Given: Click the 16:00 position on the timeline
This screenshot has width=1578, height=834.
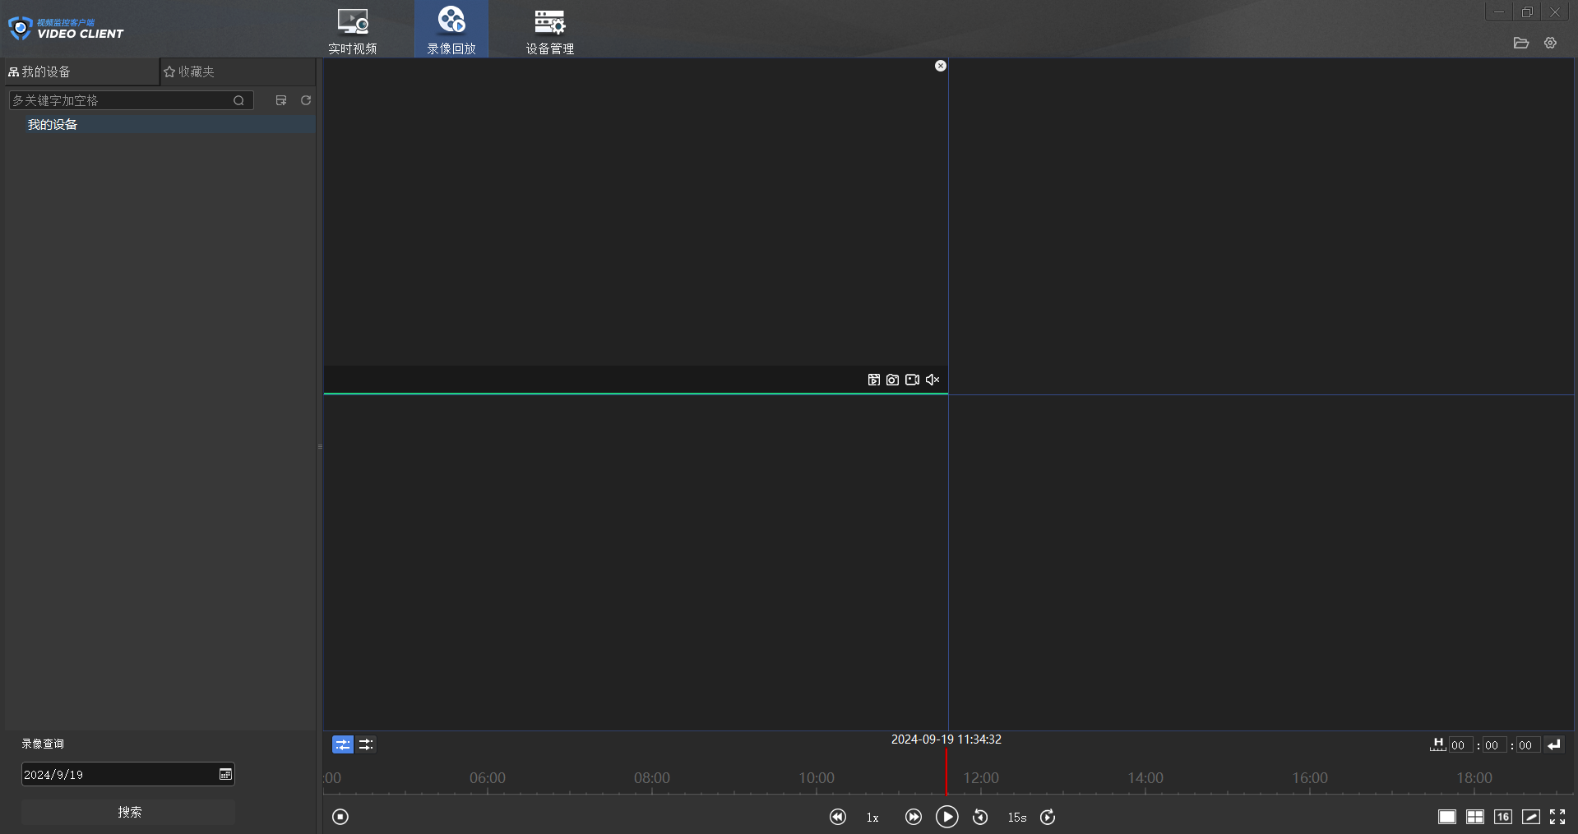Looking at the screenshot, I should coord(1310,778).
